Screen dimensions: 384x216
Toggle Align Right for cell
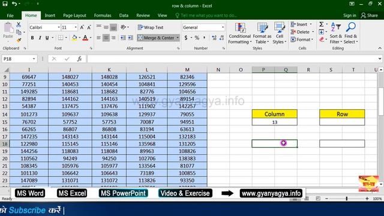click(113, 38)
